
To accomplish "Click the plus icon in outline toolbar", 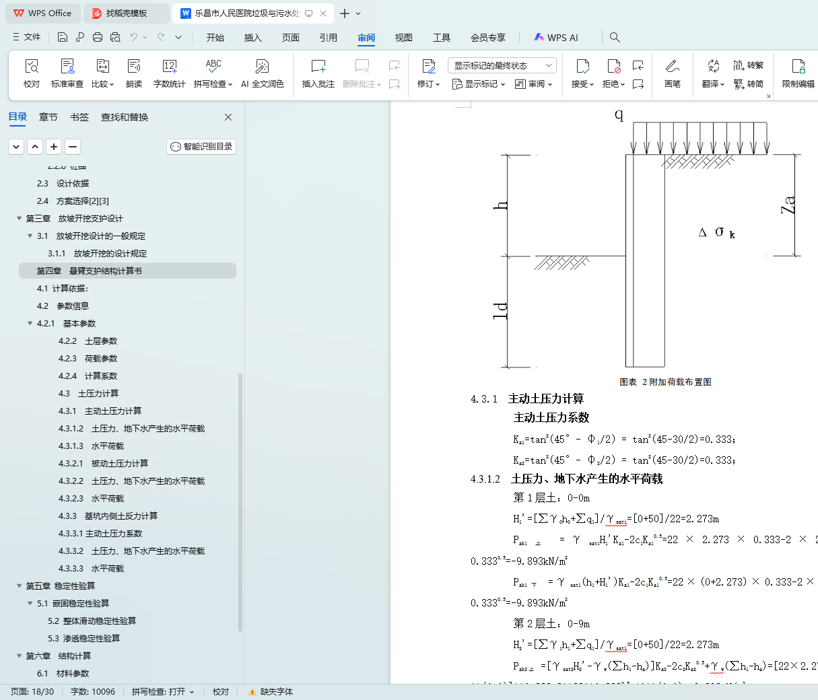I will point(54,146).
